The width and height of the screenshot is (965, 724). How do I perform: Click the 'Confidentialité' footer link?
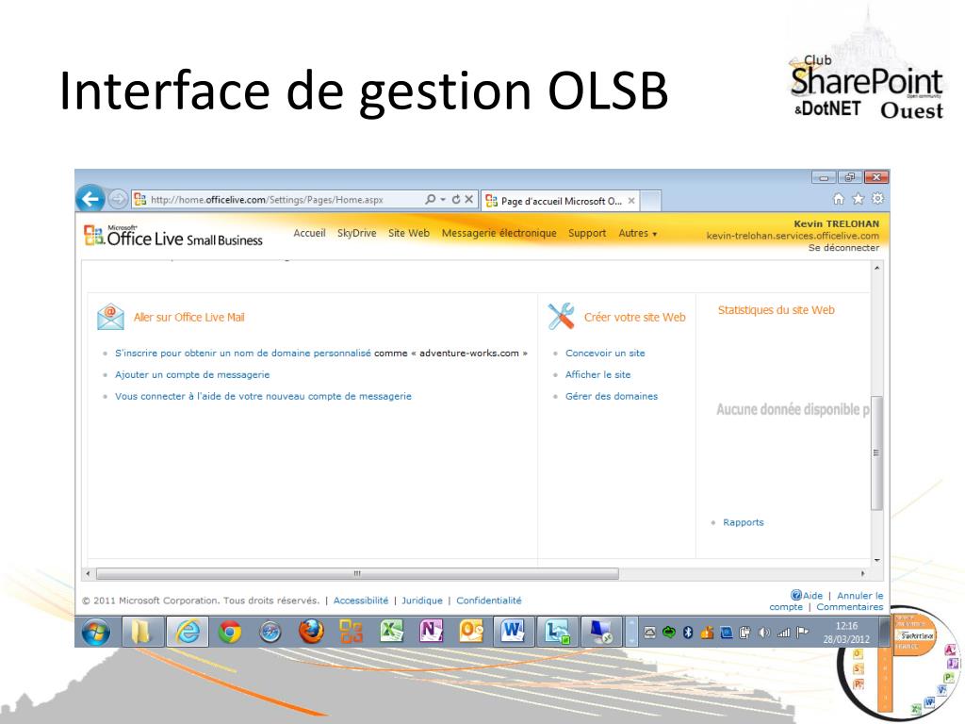point(489,601)
